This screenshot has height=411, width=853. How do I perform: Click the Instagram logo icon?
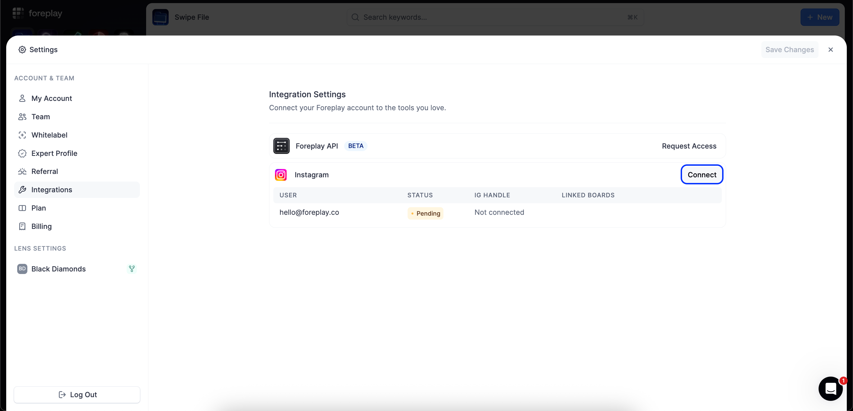tap(281, 175)
